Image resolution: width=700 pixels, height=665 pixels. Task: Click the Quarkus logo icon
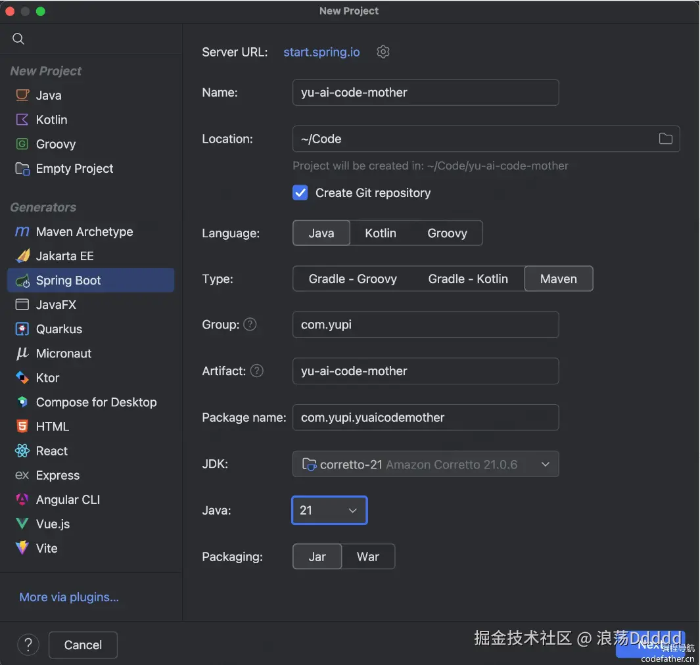click(x=22, y=329)
